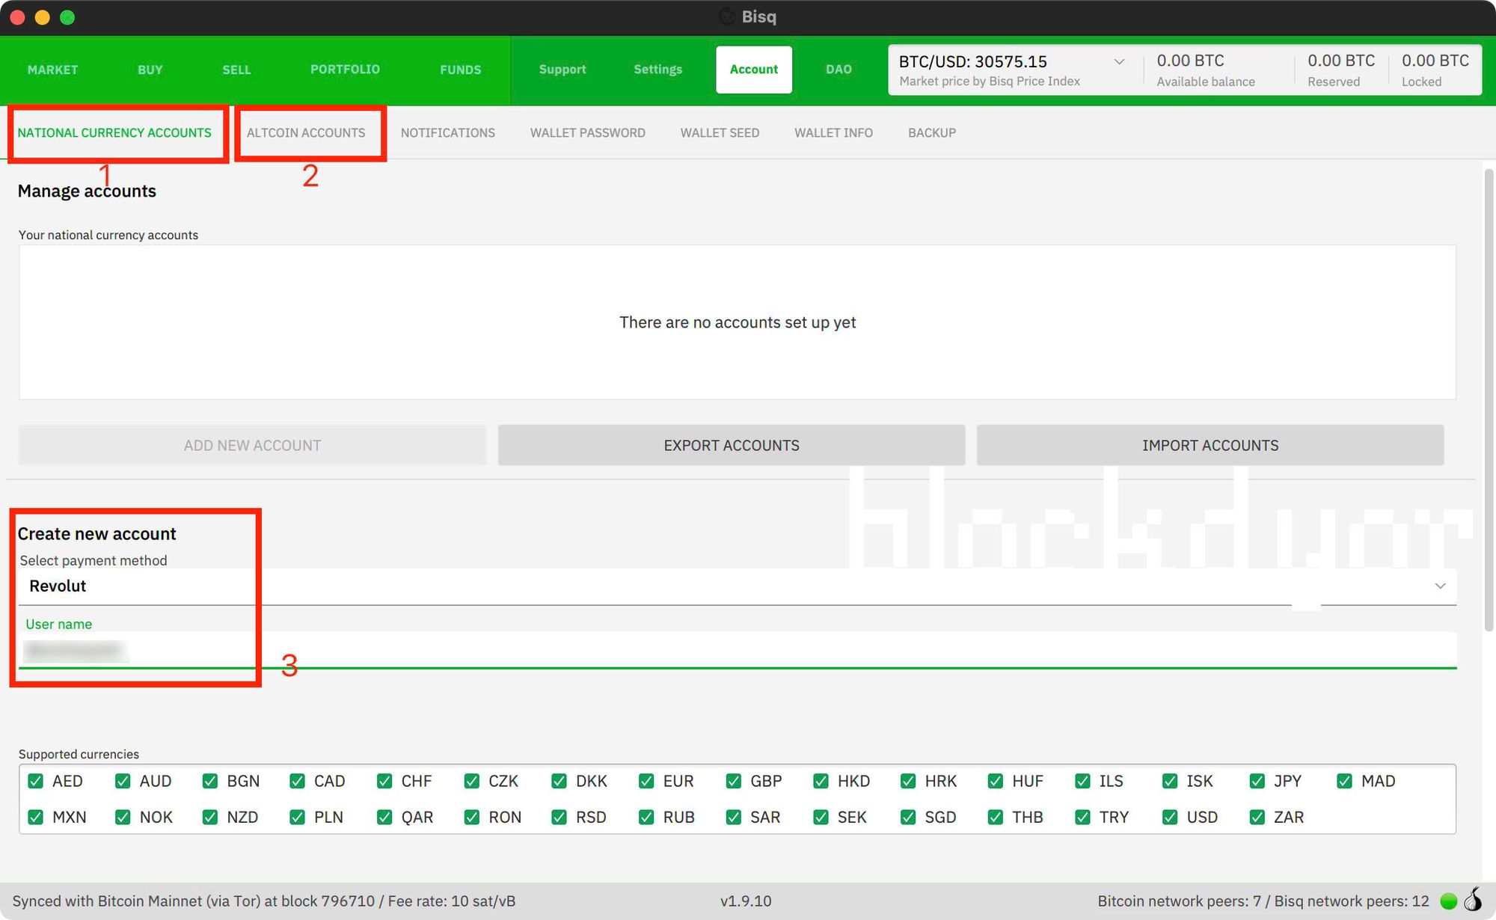
Task: Click IMPORT ACCOUNTS button
Action: click(1210, 444)
